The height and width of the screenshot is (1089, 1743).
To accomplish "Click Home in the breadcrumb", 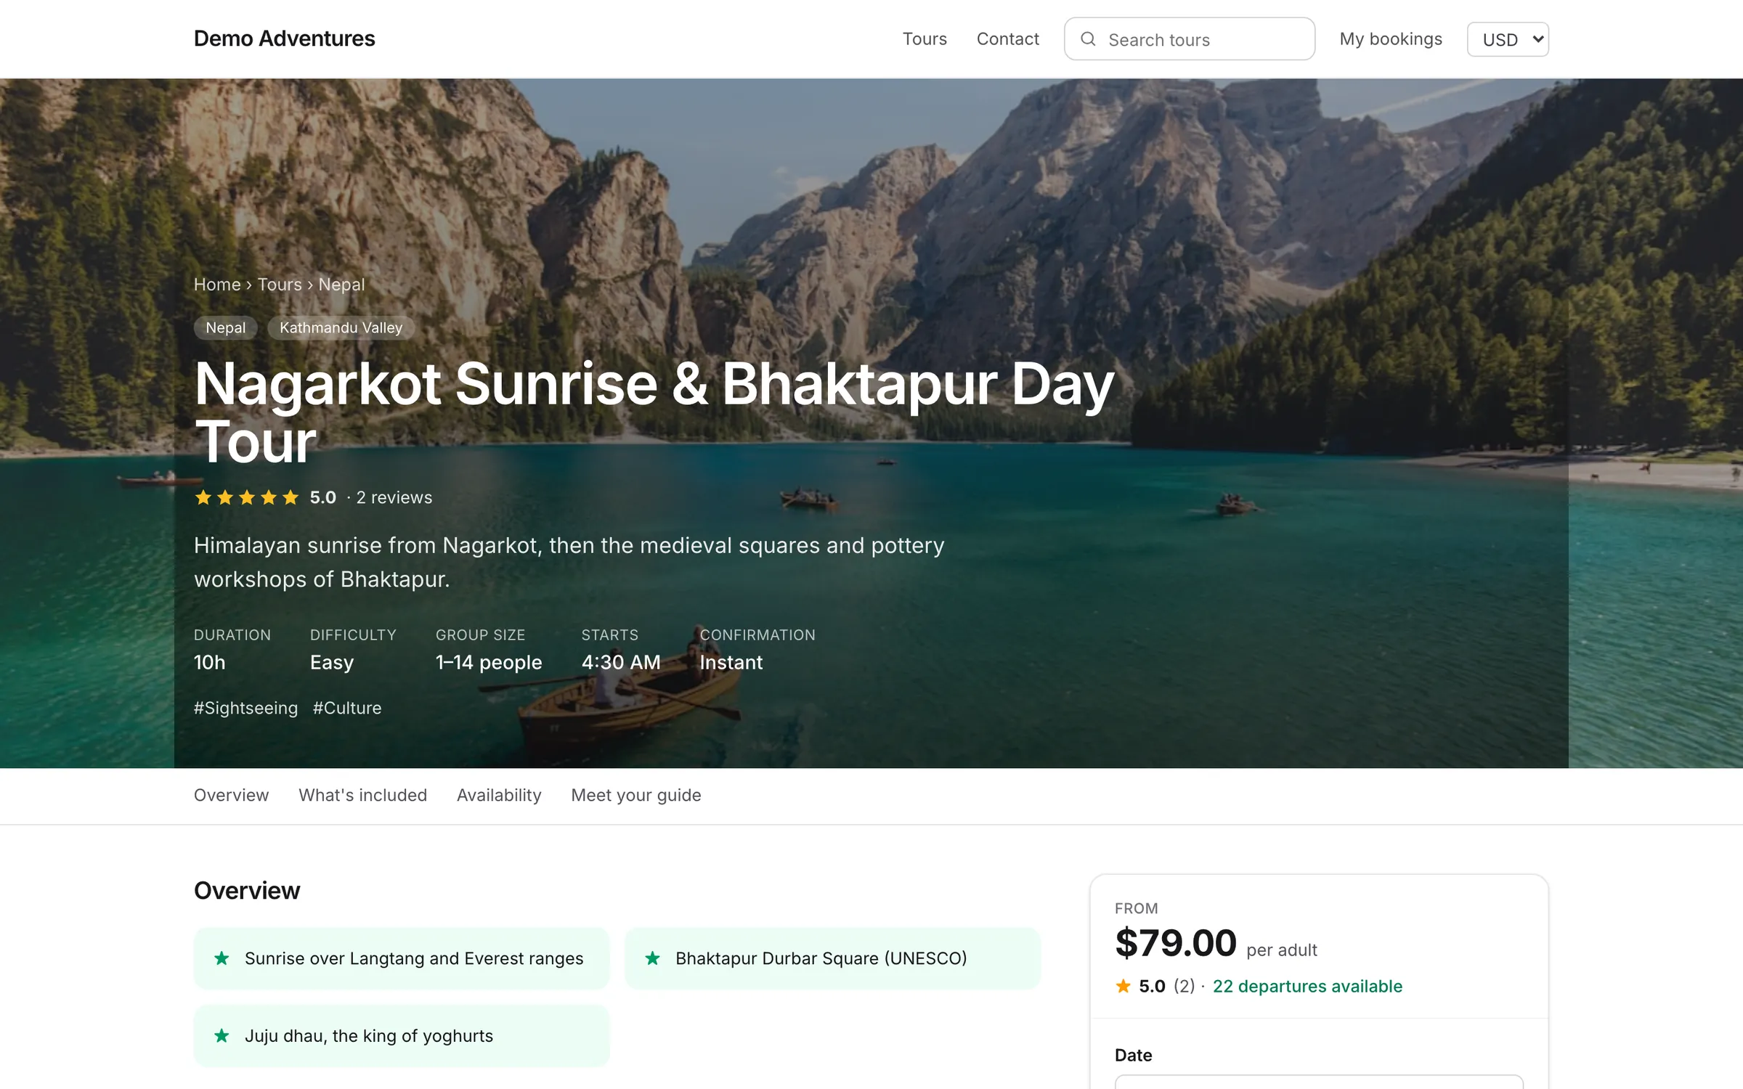I will pos(217,285).
